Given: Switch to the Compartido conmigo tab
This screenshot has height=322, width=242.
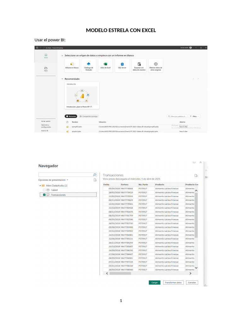Looking at the screenshot, I should tap(89, 116).
